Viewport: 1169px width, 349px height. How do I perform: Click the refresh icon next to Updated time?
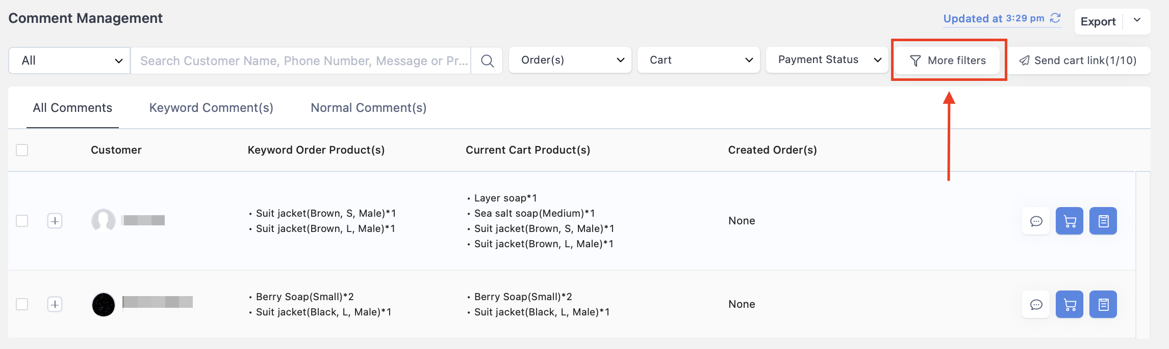1055,18
